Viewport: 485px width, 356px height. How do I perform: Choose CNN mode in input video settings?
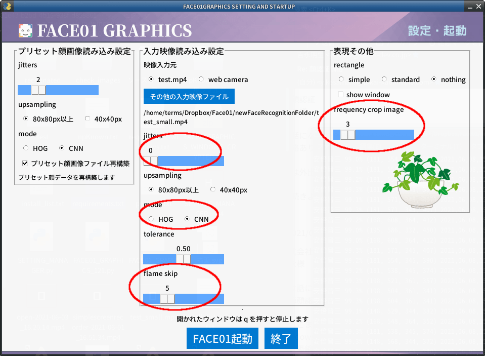tap(187, 219)
